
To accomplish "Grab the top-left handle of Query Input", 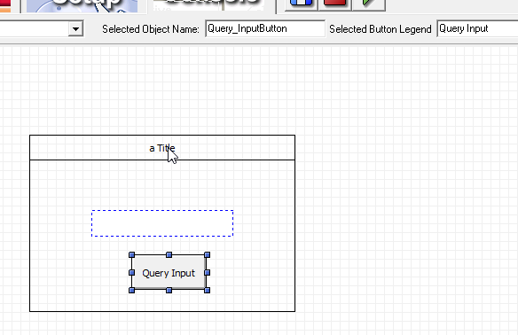I will (x=131, y=255).
